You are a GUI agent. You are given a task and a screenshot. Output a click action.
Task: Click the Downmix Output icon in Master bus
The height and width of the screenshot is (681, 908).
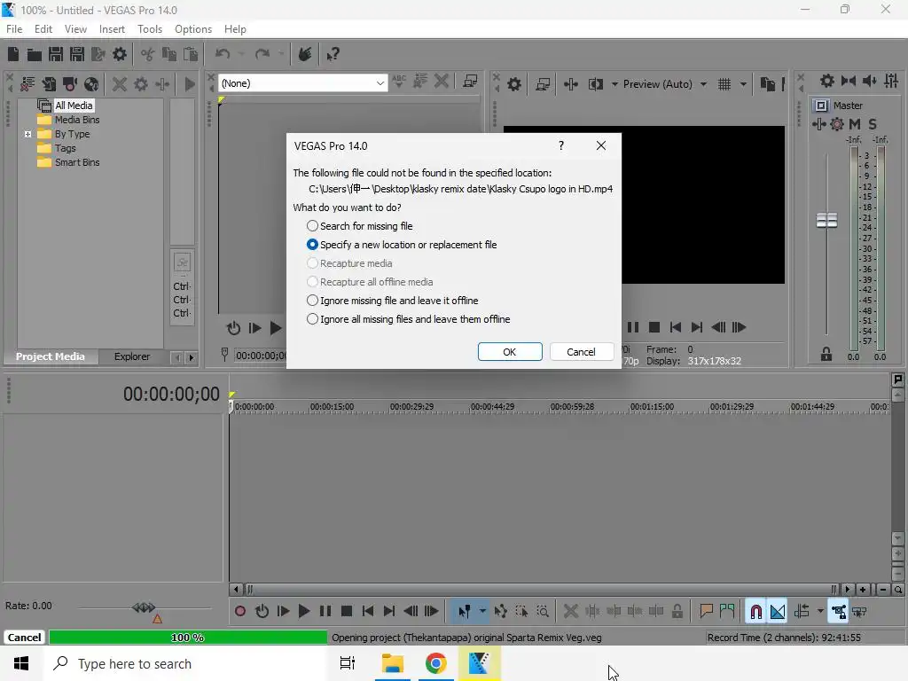coord(849,81)
